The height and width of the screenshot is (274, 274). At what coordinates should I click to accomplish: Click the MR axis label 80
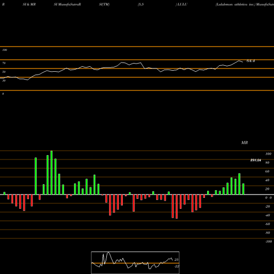[267, 163]
